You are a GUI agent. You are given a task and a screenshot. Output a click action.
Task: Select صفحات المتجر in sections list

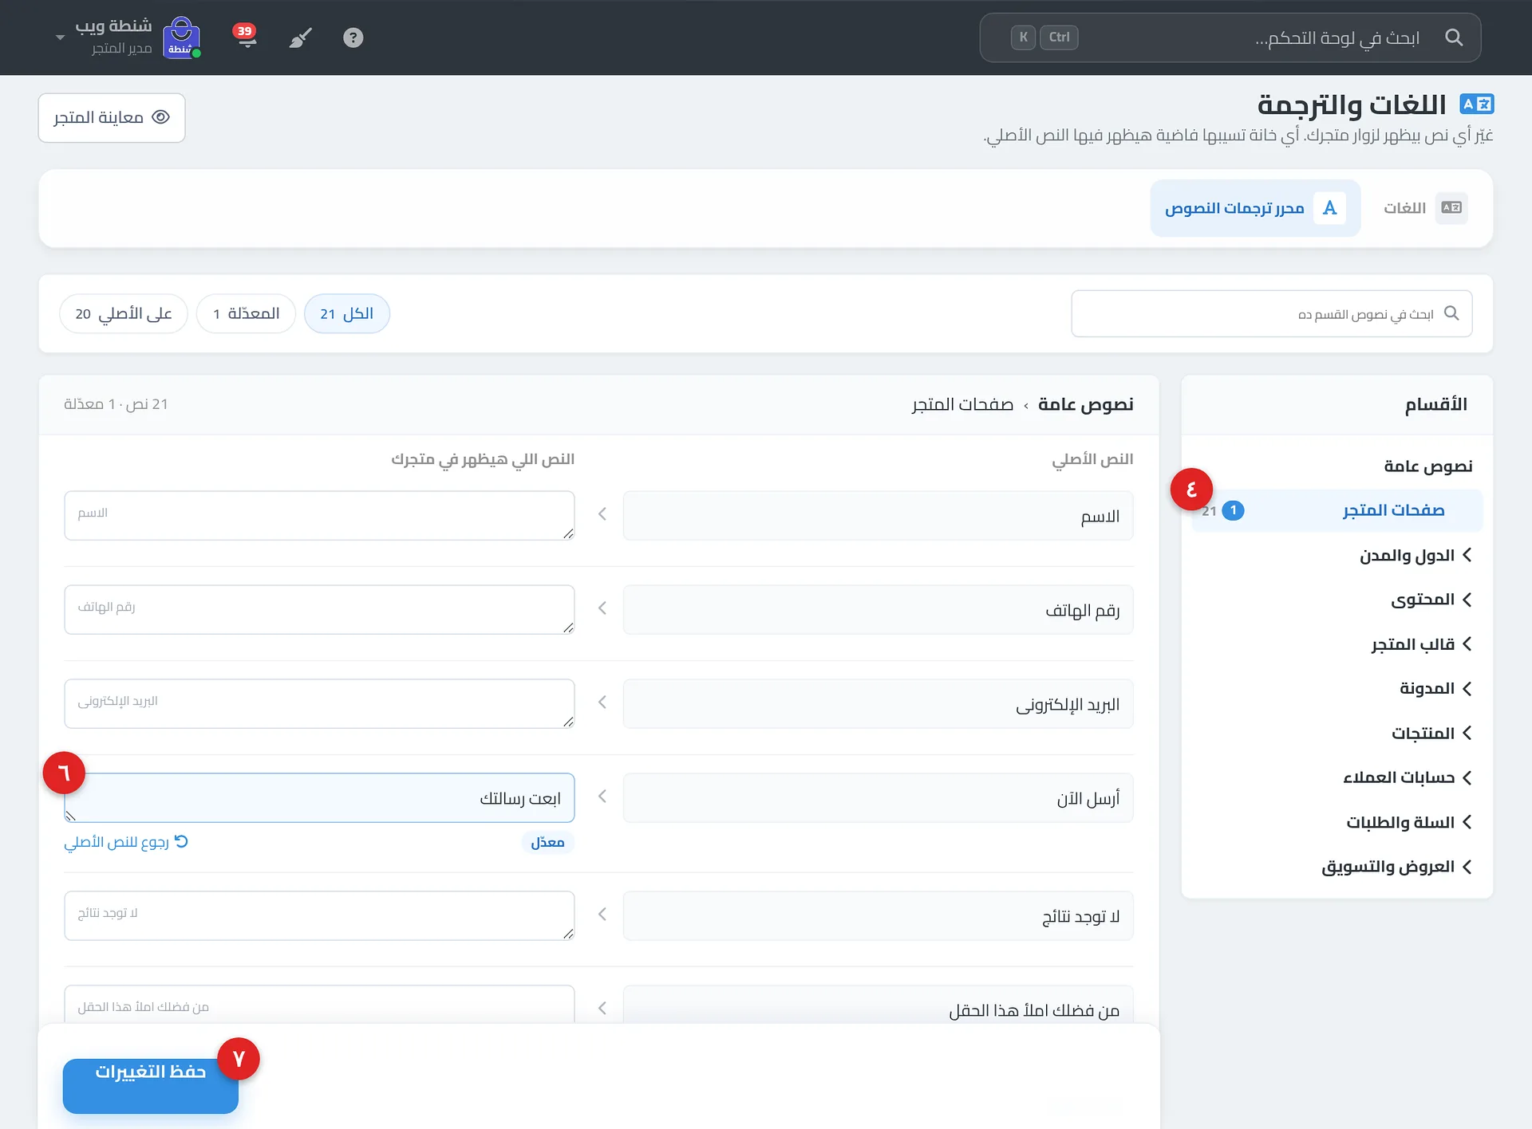coord(1337,510)
